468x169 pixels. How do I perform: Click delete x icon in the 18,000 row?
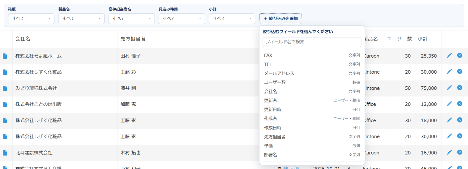tap(460, 120)
